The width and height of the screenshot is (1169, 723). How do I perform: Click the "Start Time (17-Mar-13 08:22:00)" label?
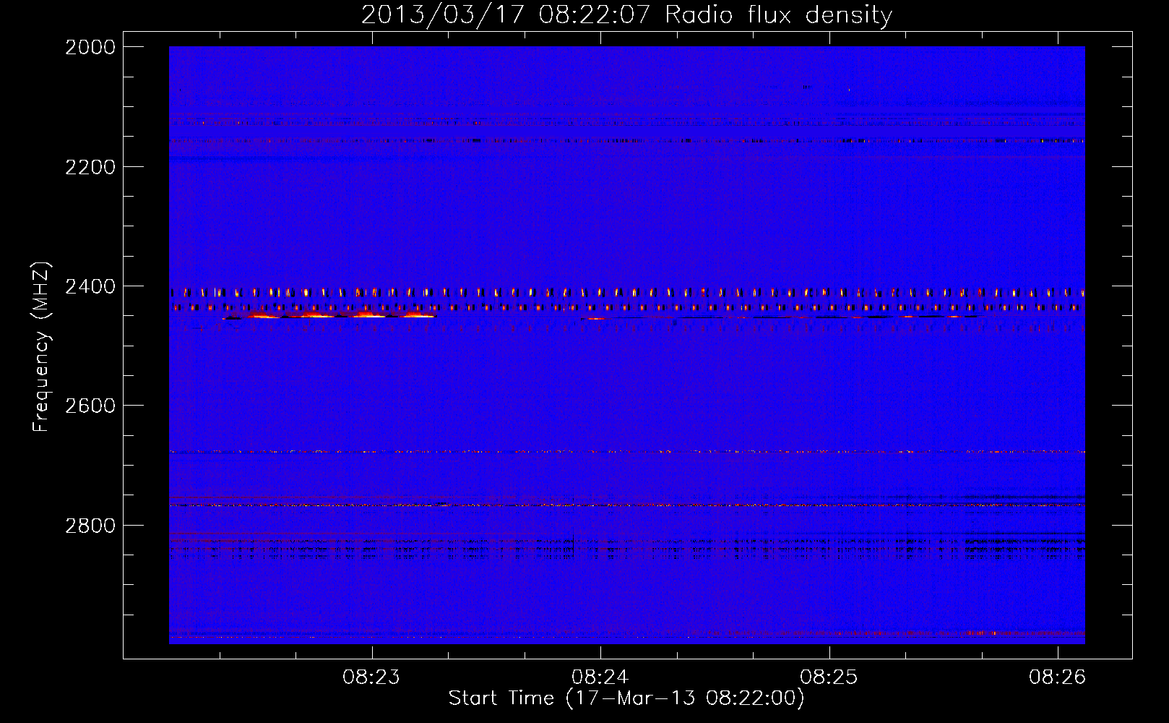pyautogui.click(x=626, y=698)
